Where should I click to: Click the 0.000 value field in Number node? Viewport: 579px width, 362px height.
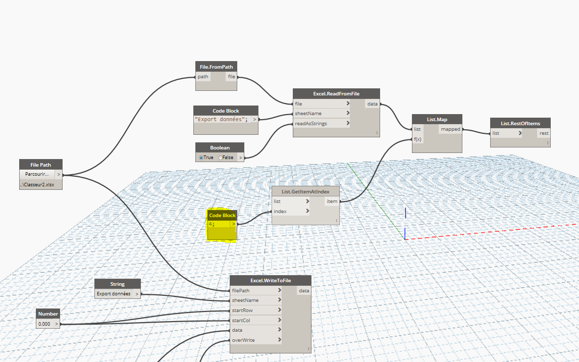pyautogui.click(x=44, y=324)
